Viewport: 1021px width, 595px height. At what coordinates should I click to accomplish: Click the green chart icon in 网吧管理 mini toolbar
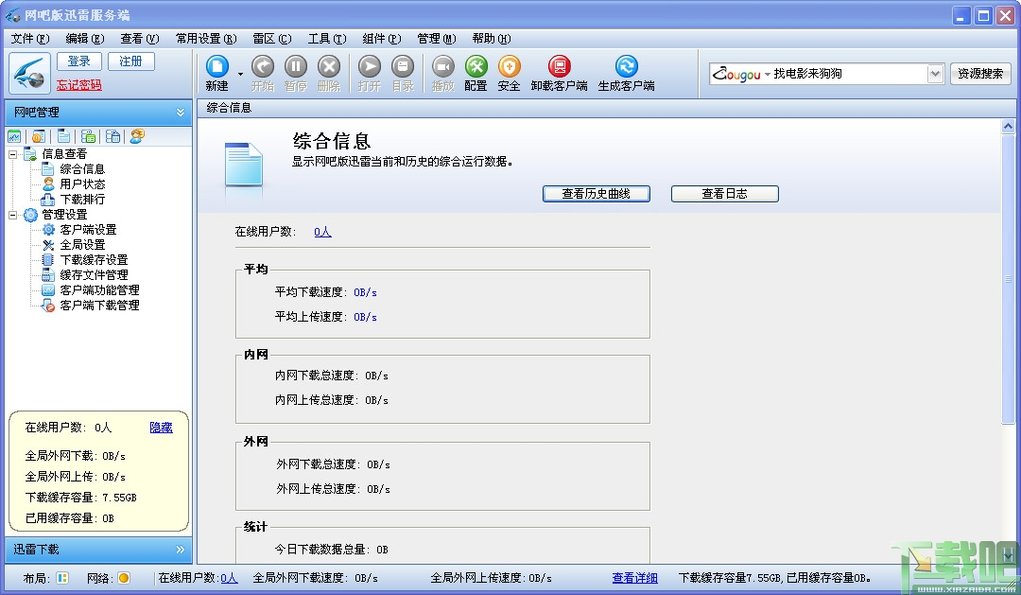(x=14, y=136)
